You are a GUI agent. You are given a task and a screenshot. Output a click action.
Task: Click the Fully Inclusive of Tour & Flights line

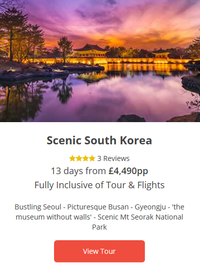pos(99,185)
